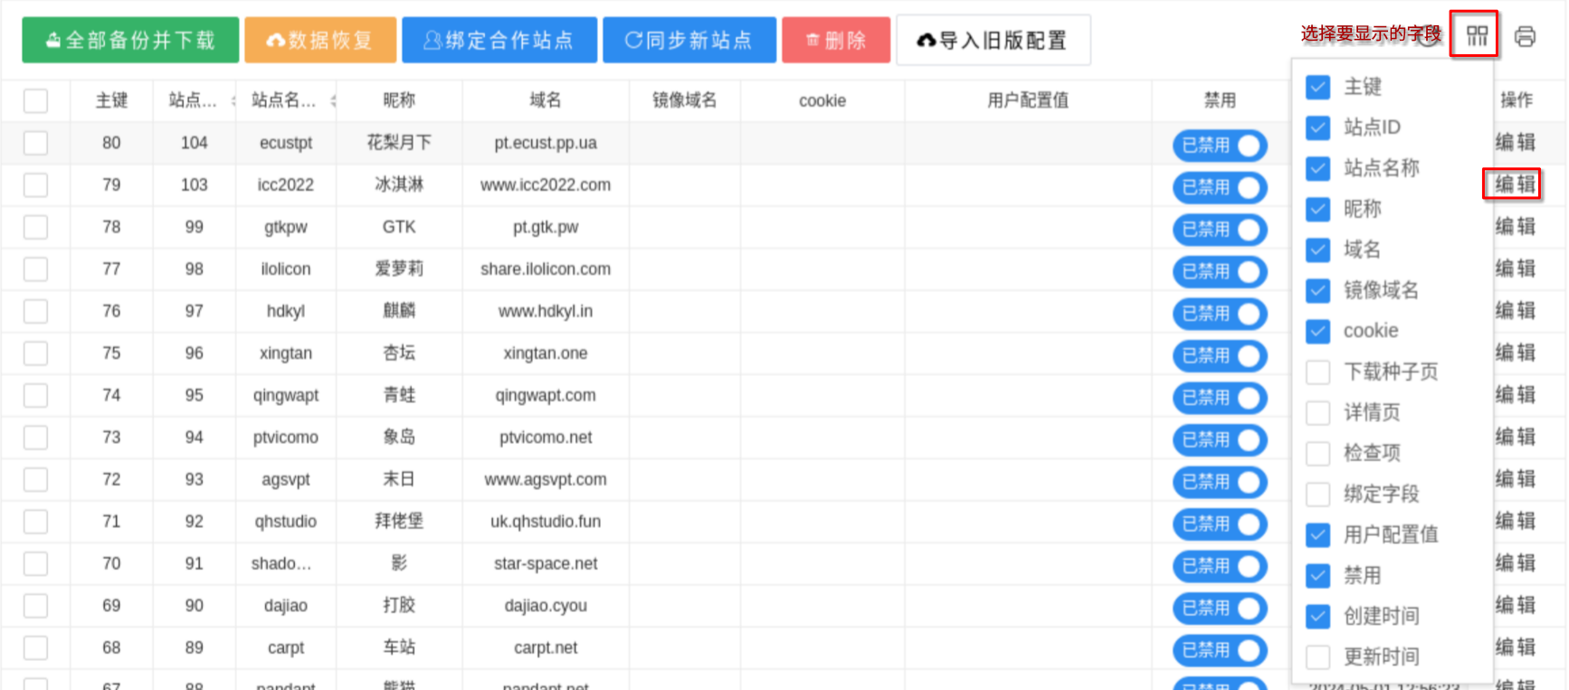Click the nickname cell 冰淇淋
The width and height of the screenshot is (1569, 690).
(x=399, y=184)
